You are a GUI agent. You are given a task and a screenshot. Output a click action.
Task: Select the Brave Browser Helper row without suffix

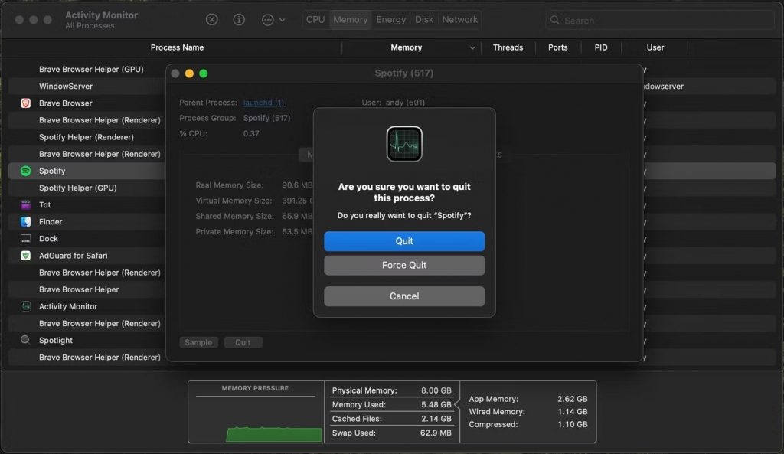click(x=79, y=289)
